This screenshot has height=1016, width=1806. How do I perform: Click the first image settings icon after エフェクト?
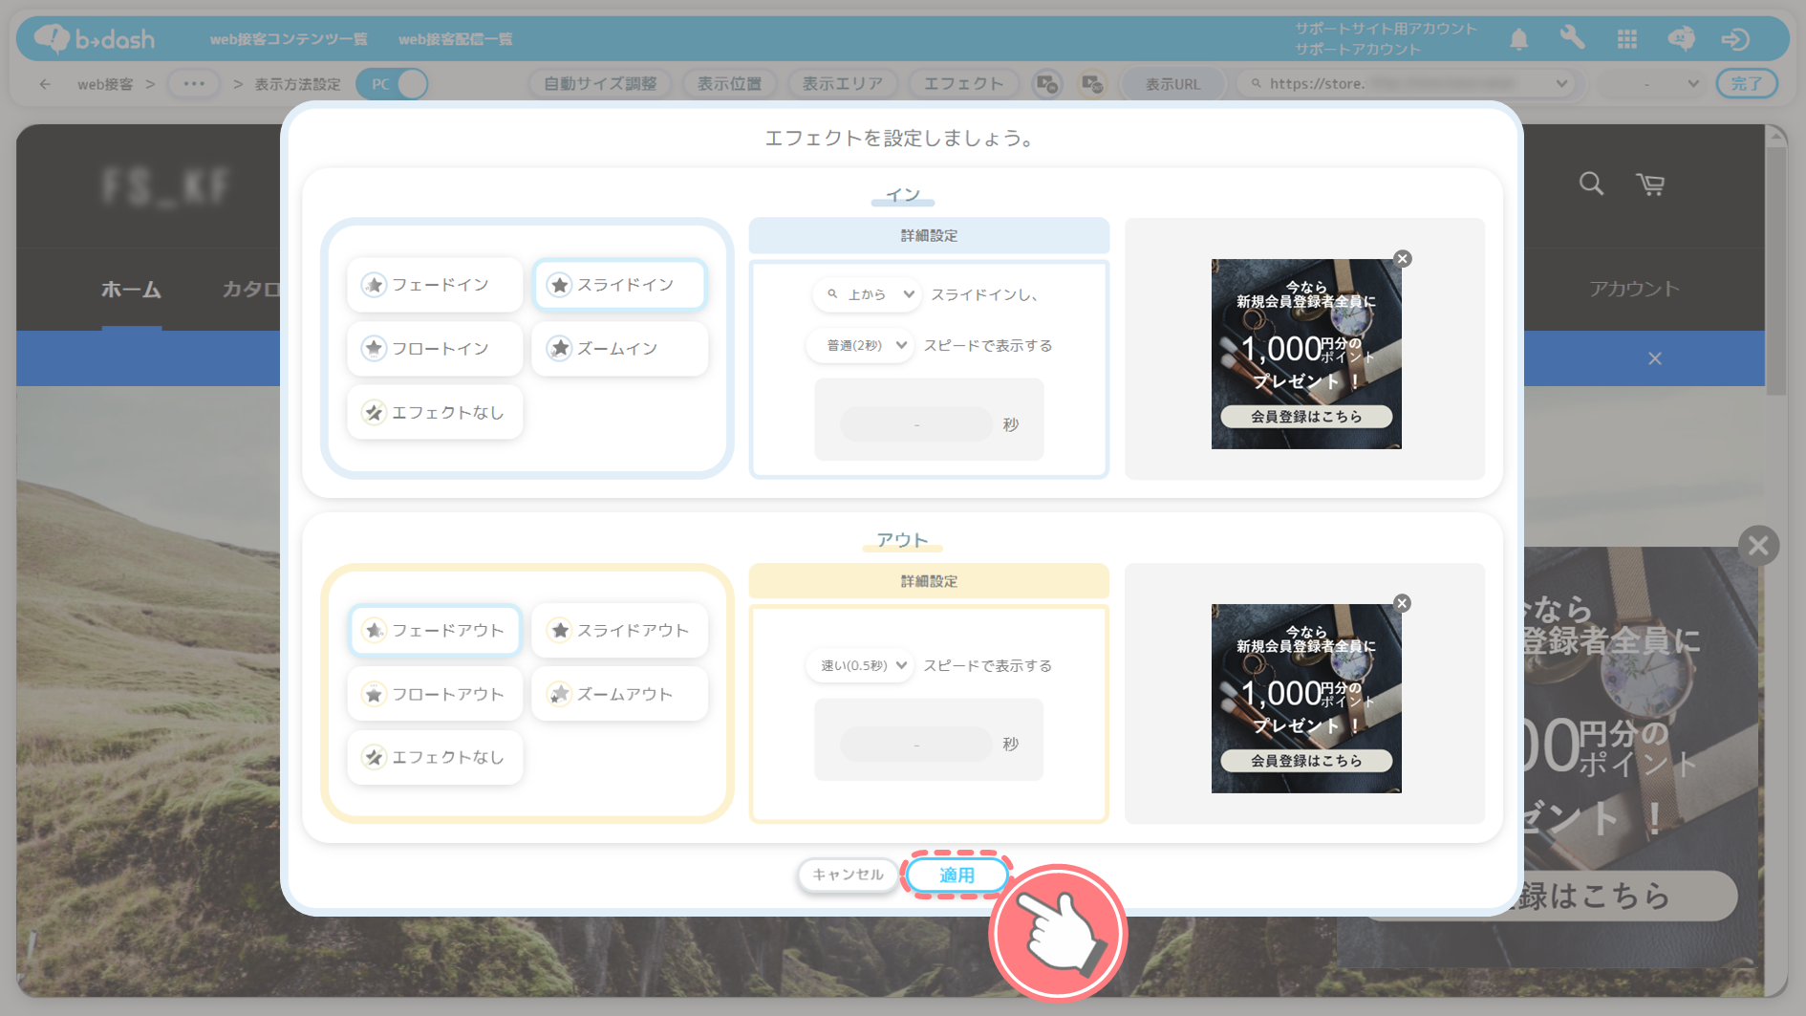1047,84
